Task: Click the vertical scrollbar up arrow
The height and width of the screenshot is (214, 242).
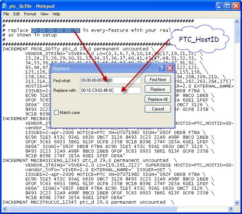Action: [x=237, y=22]
